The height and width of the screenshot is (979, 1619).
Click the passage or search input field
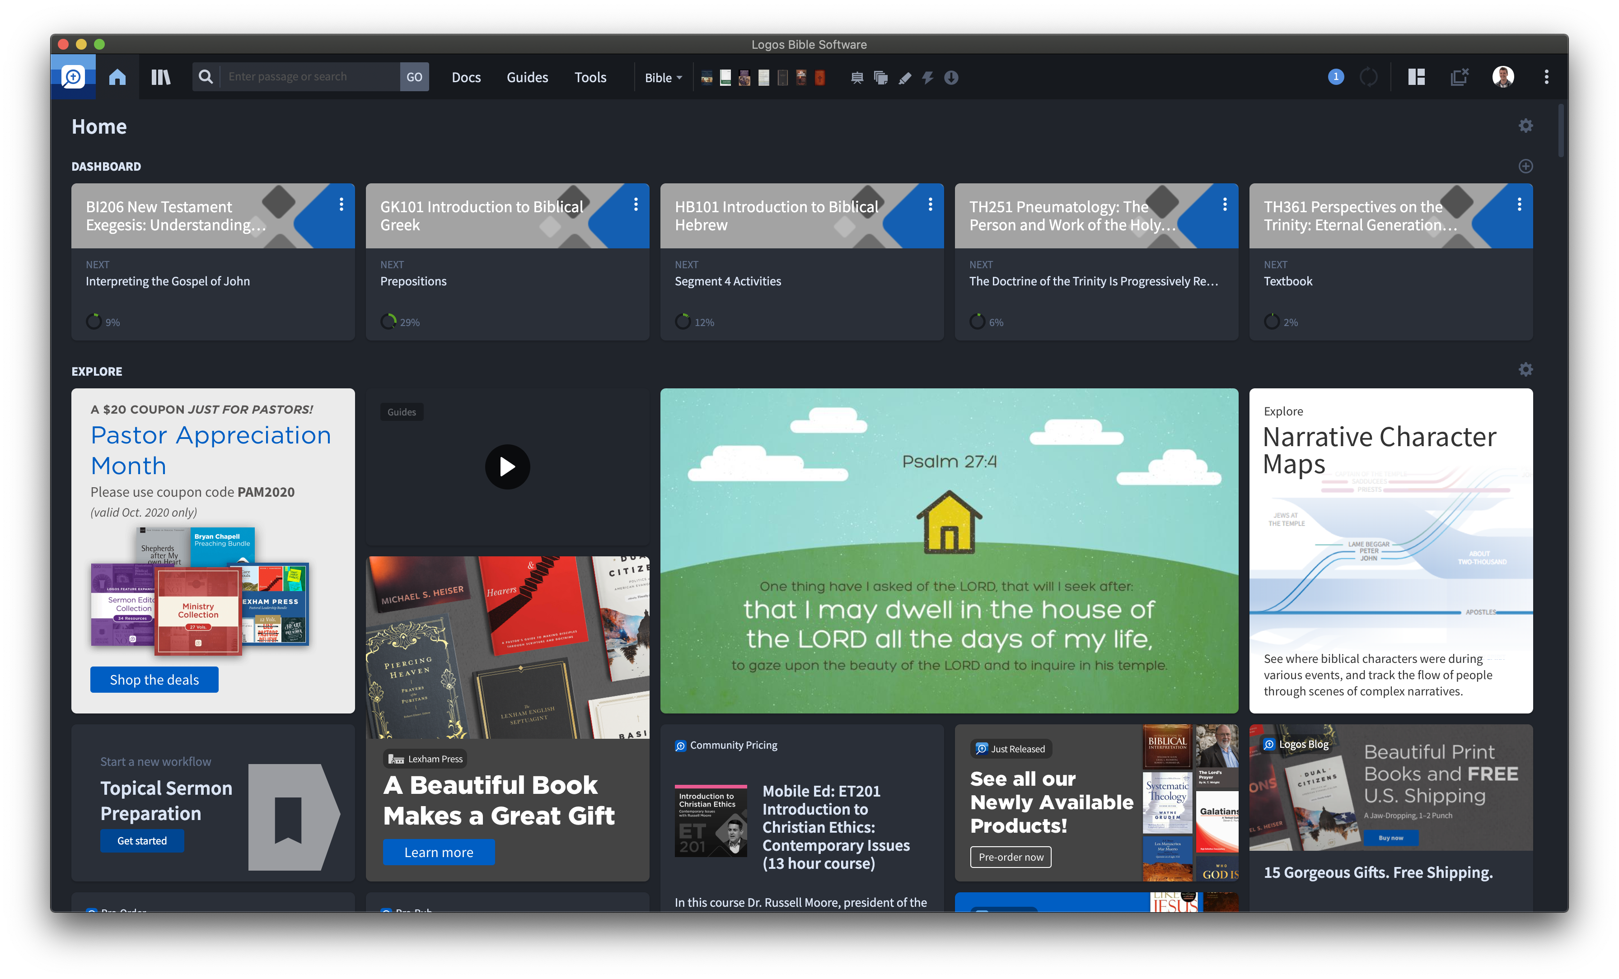click(x=309, y=77)
